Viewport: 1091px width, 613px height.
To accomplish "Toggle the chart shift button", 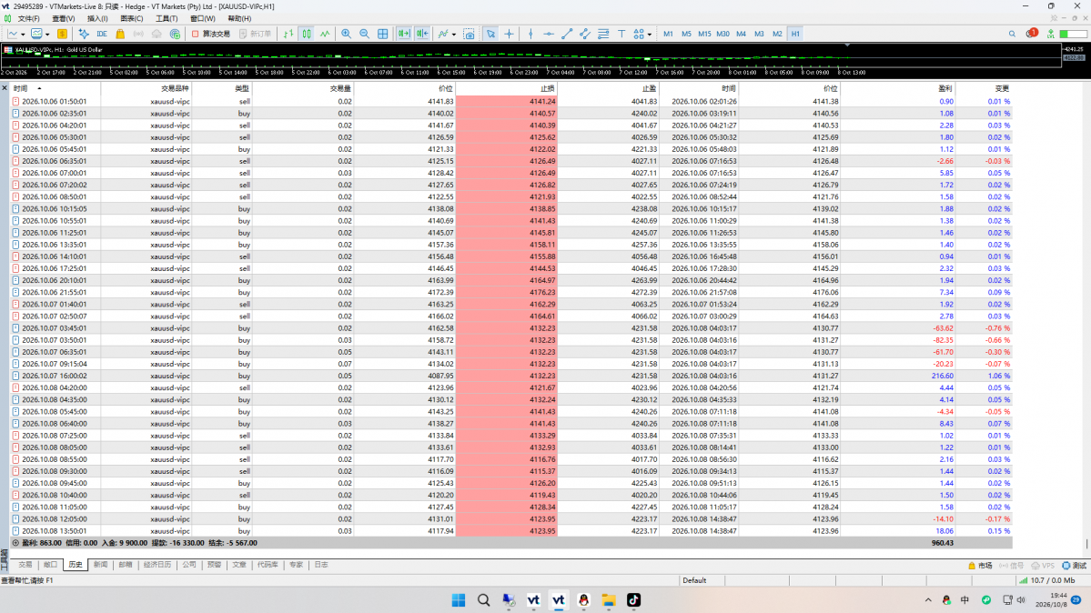I will [x=422, y=34].
